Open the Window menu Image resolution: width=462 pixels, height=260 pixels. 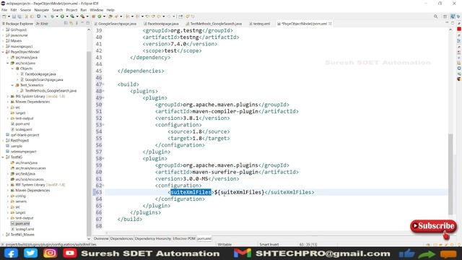coord(96,10)
